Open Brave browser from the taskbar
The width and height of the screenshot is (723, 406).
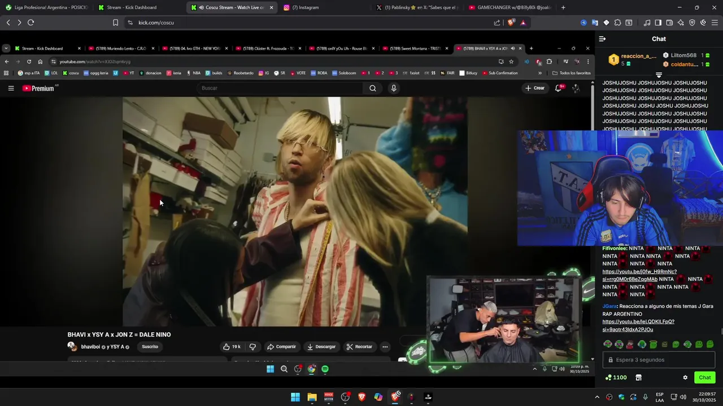point(361,397)
